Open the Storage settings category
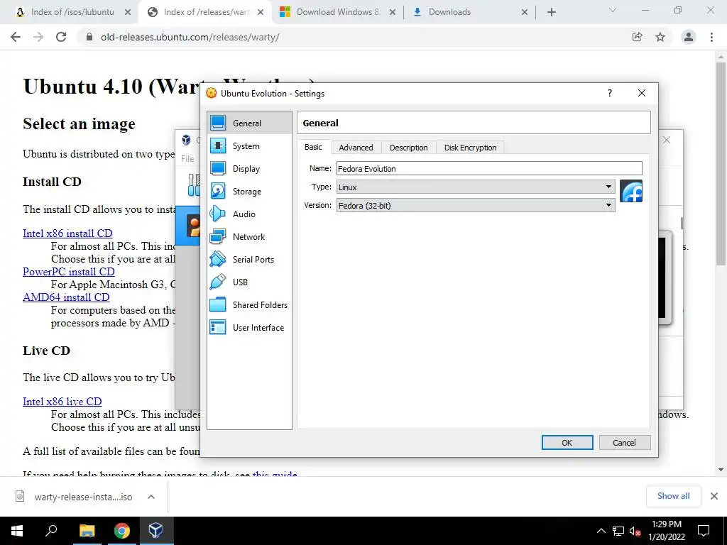 pyautogui.click(x=249, y=192)
